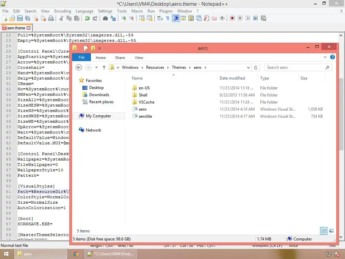Image resolution: width=345 pixels, height=259 pixels.
Task: Click the Save All toolbar icon
Action: coord(28,18)
